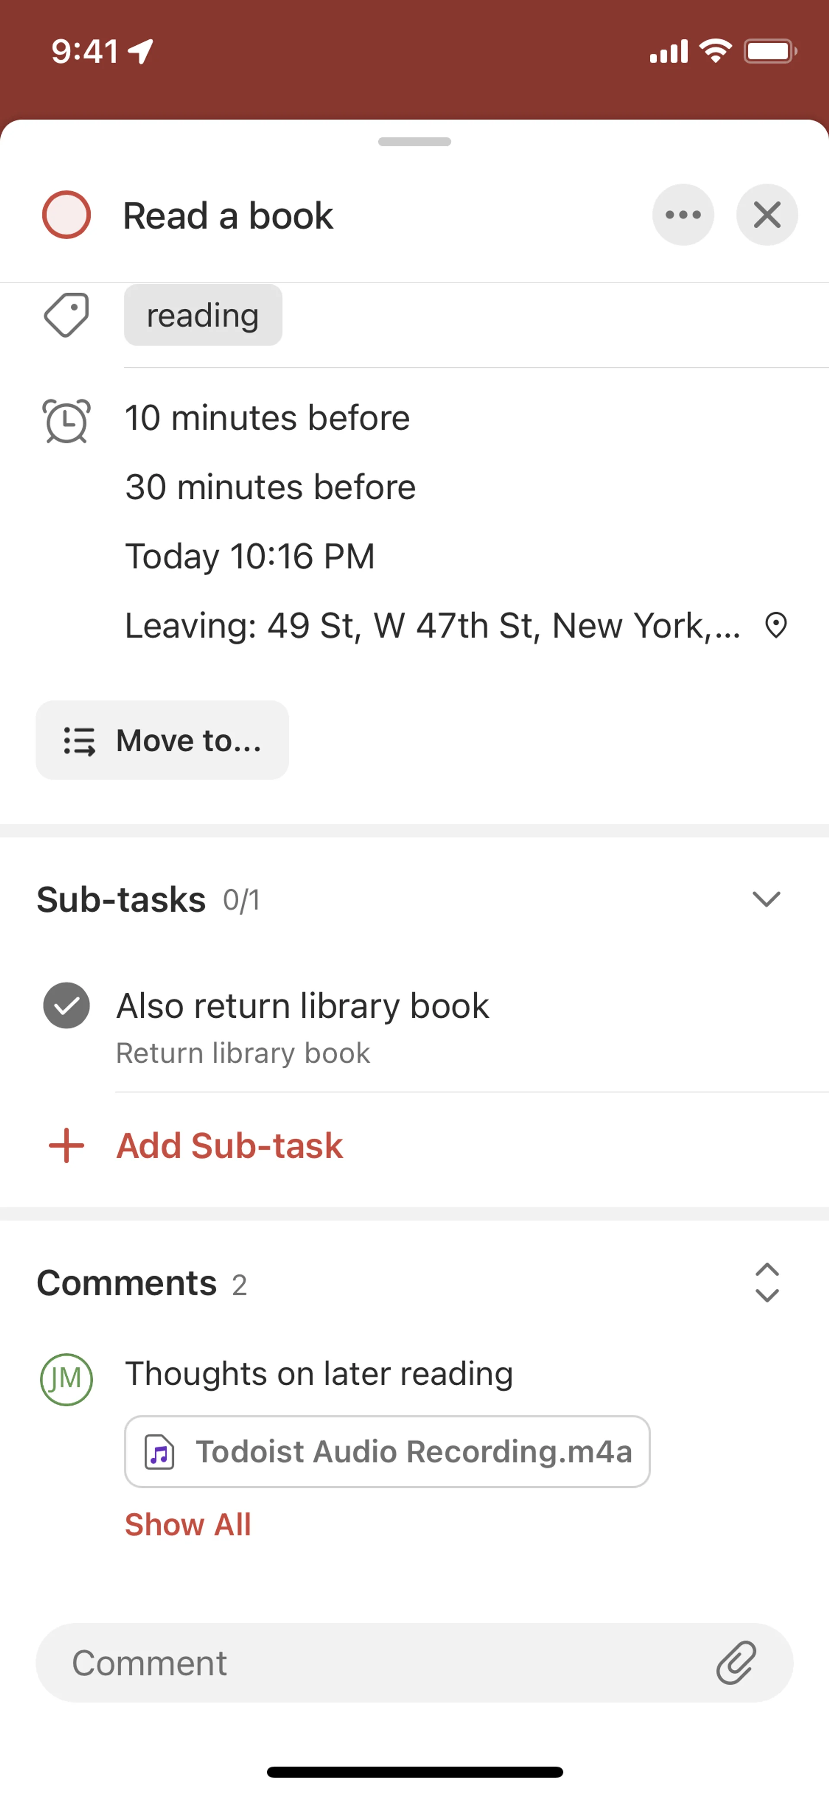Tap the red plus icon for sub-task

(x=66, y=1146)
